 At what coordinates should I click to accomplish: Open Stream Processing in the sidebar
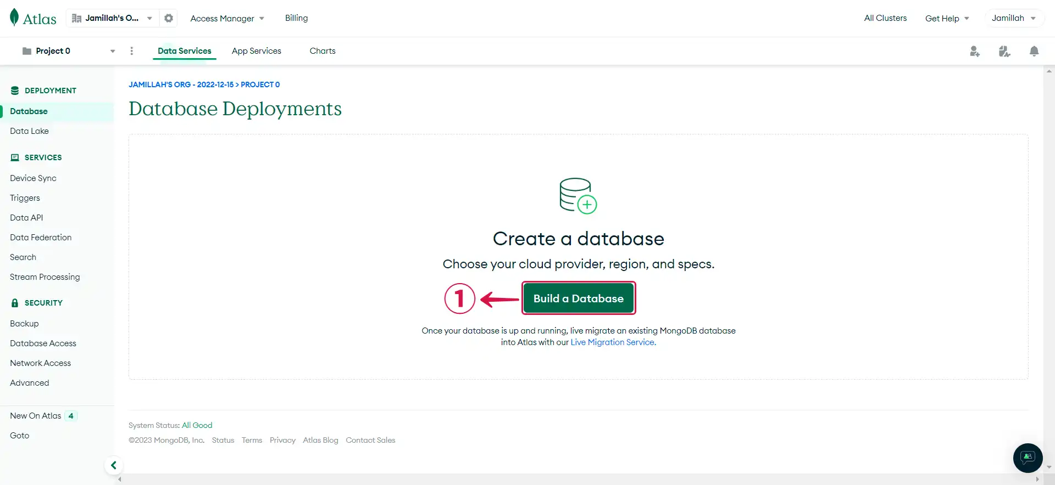(x=45, y=277)
